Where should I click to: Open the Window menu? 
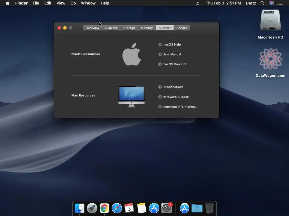tap(88, 3)
